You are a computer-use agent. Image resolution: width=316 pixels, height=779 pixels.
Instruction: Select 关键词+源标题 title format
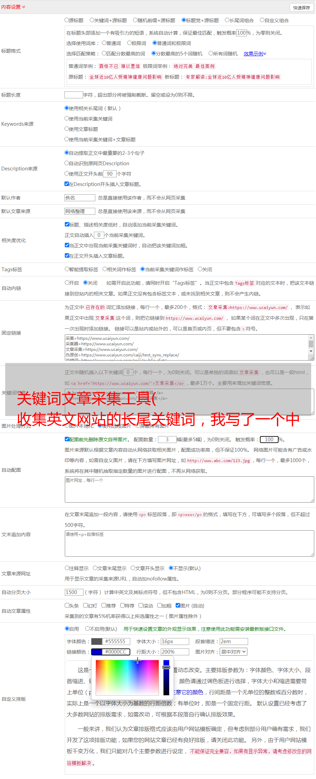point(92,20)
